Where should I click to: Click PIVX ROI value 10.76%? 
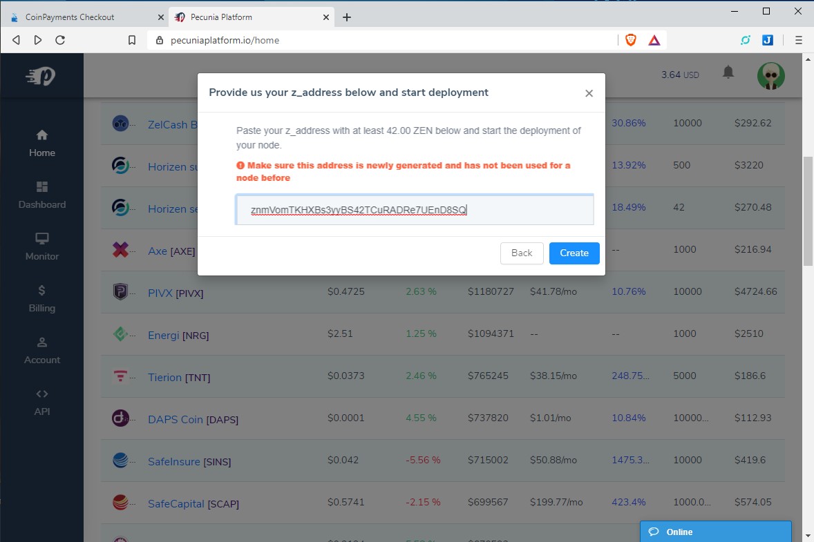(629, 291)
